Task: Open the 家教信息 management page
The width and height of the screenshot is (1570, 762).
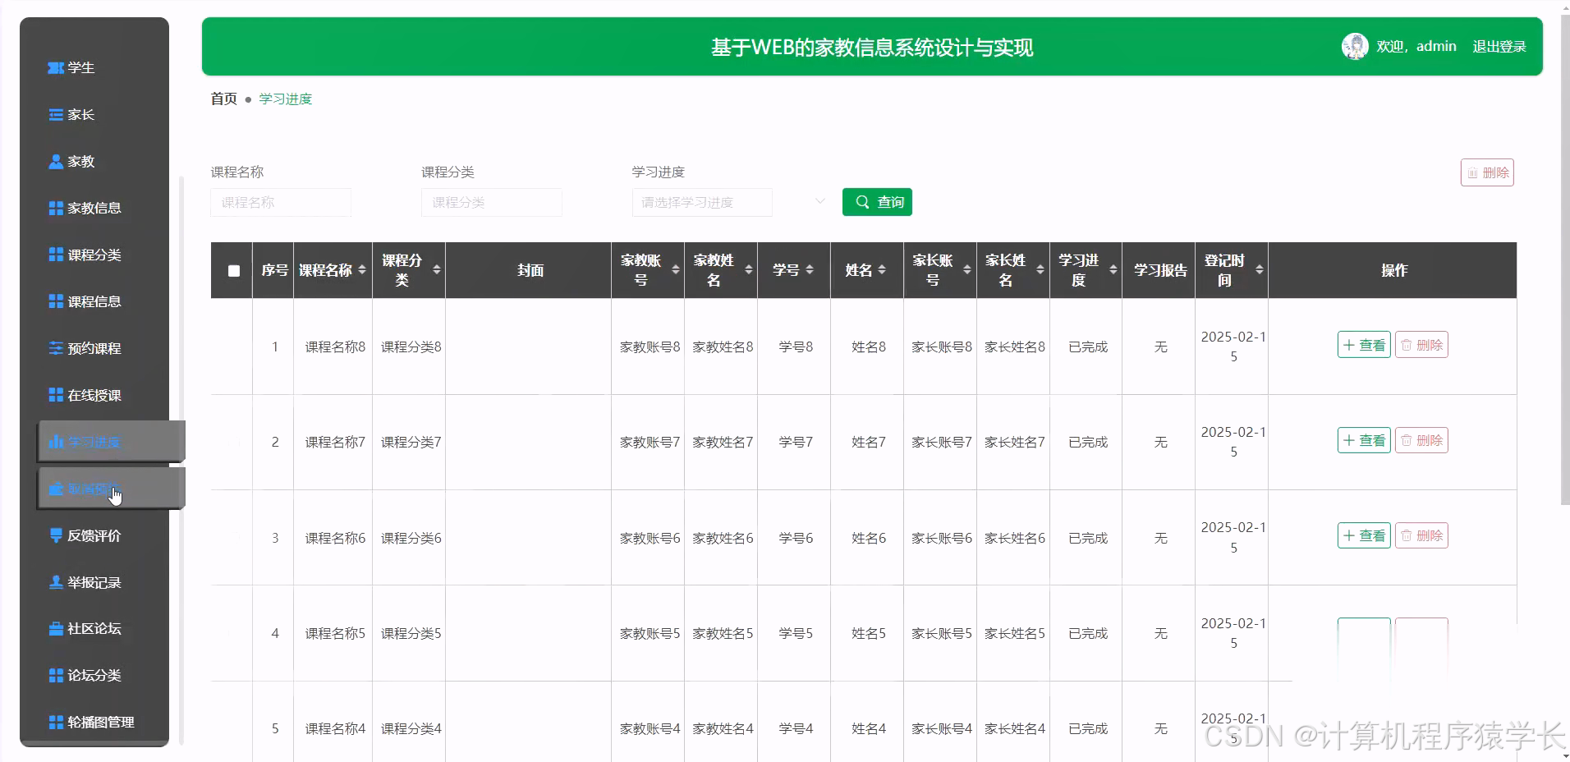Action: (x=92, y=208)
